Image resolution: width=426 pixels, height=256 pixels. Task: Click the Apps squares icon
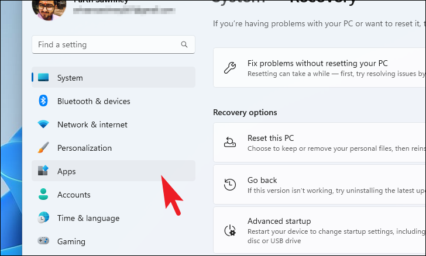tap(43, 171)
